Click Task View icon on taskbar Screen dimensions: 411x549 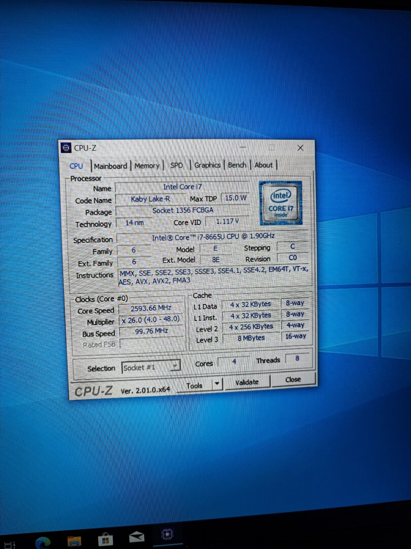(x=9, y=545)
